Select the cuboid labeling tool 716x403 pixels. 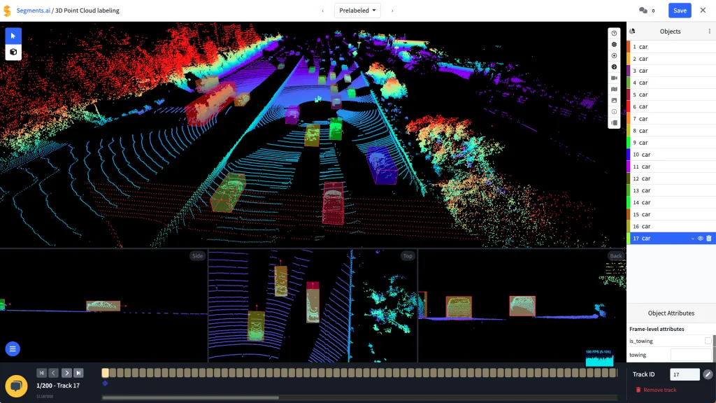click(x=13, y=52)
